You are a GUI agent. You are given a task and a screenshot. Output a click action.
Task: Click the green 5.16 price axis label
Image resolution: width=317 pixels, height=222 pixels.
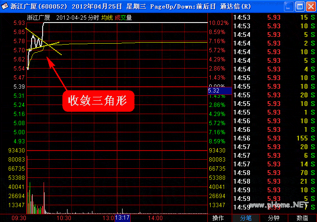(19, 114)
